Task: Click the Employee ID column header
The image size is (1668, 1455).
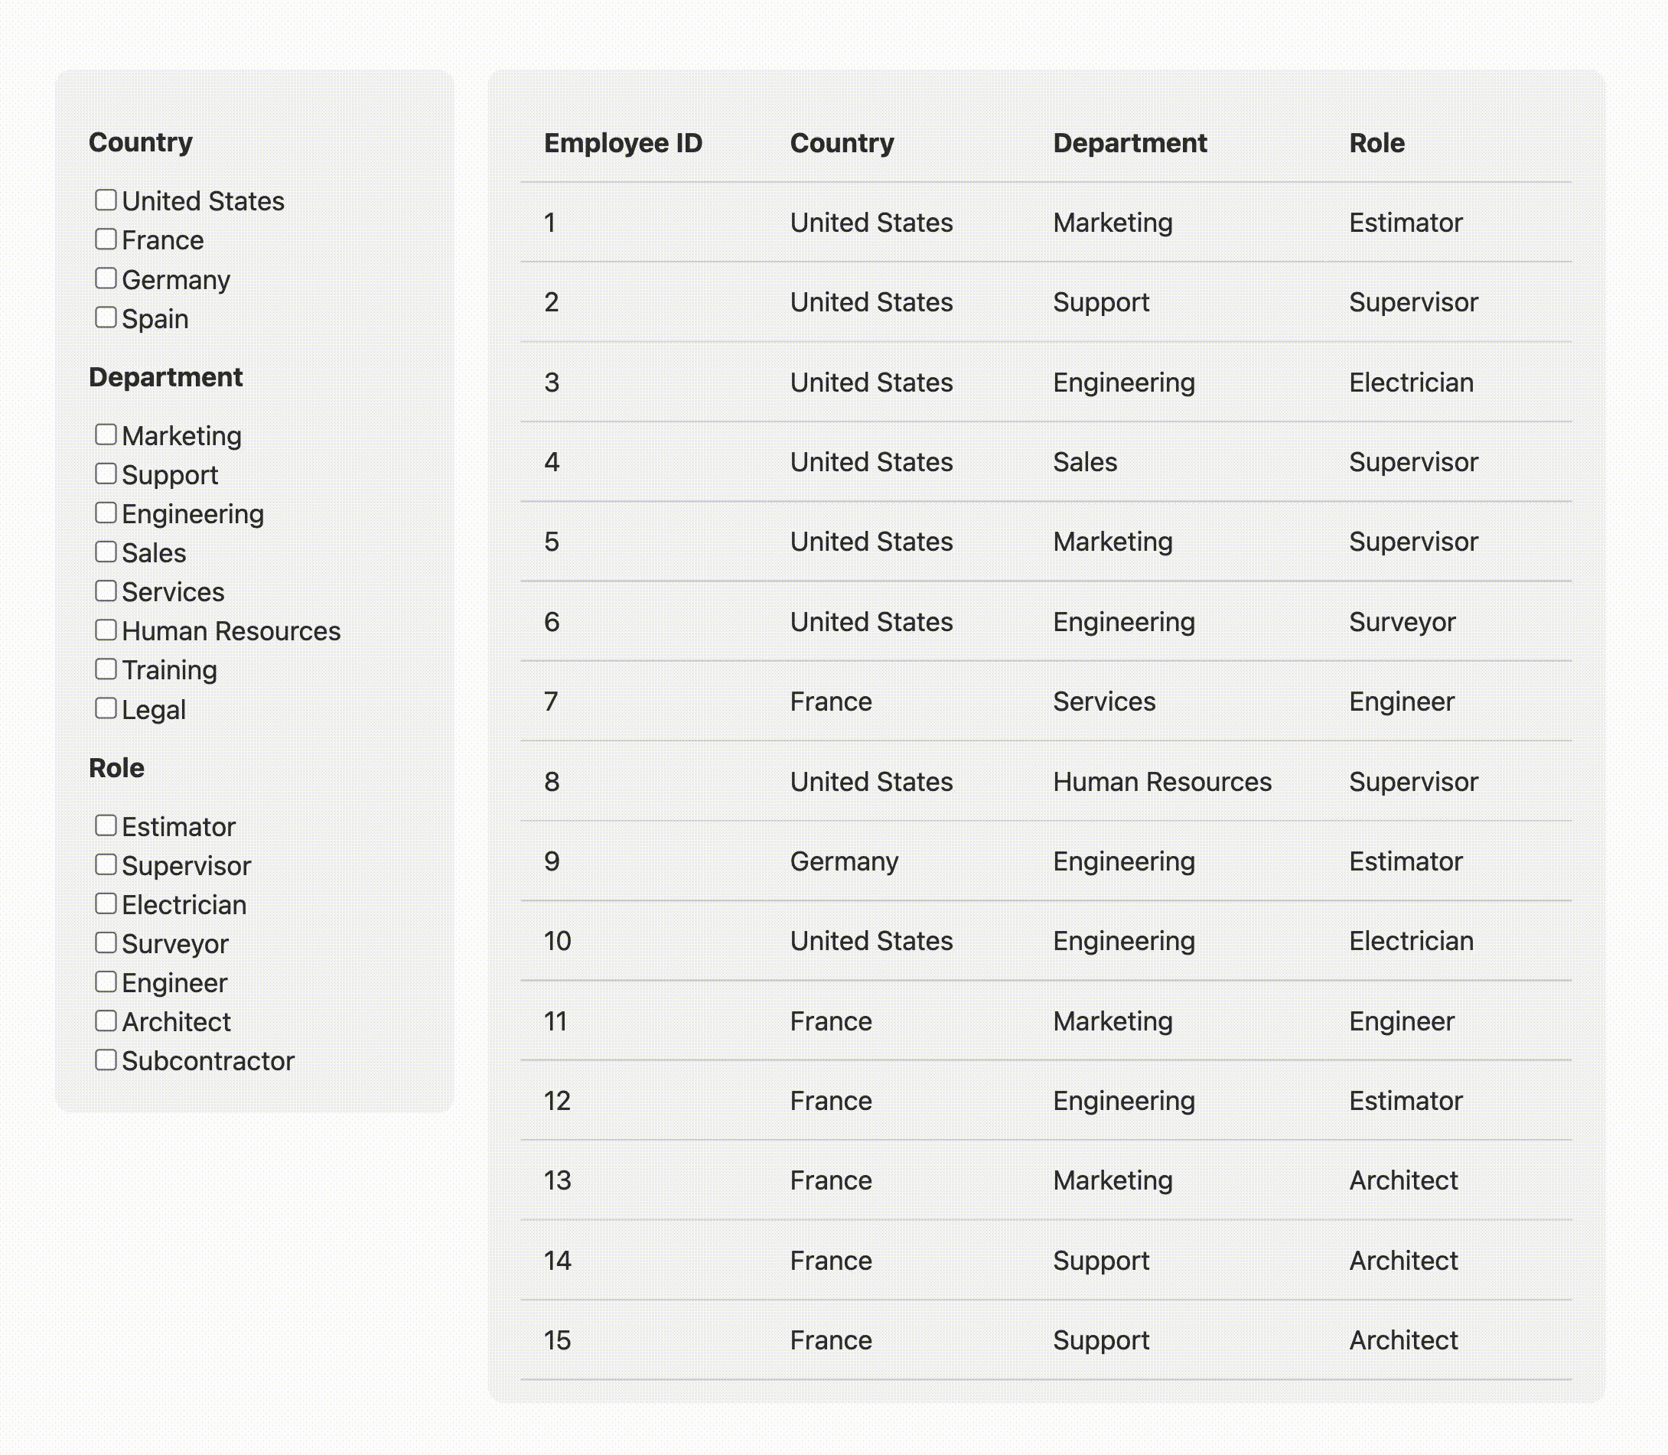Action: (x=623, y=143)
